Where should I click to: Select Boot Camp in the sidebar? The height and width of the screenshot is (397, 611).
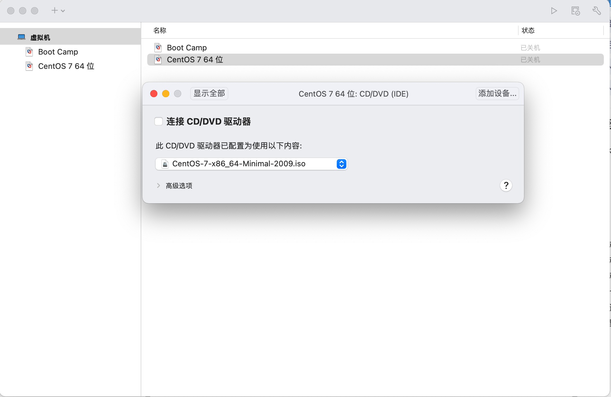(58, 52)
